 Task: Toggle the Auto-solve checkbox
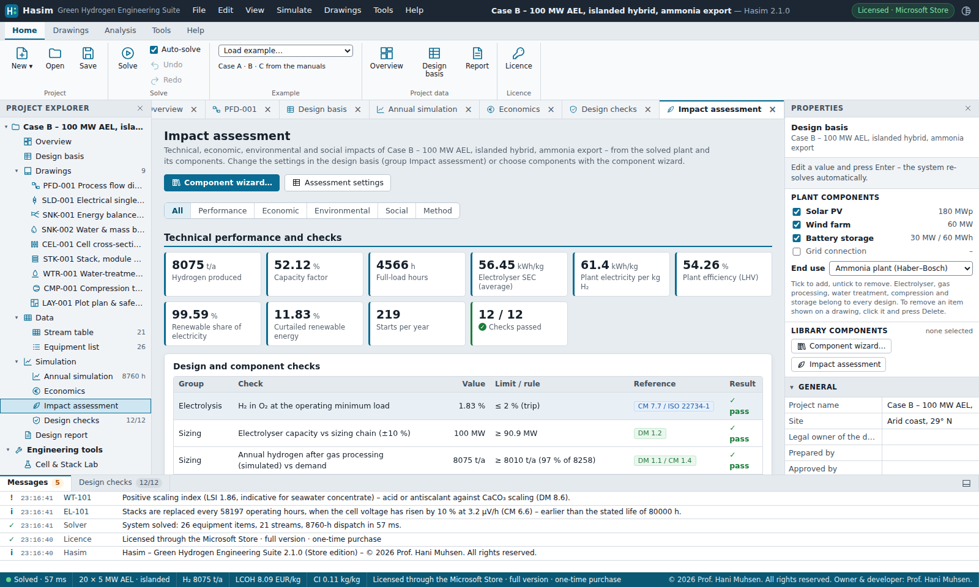[x=154, y=50]
